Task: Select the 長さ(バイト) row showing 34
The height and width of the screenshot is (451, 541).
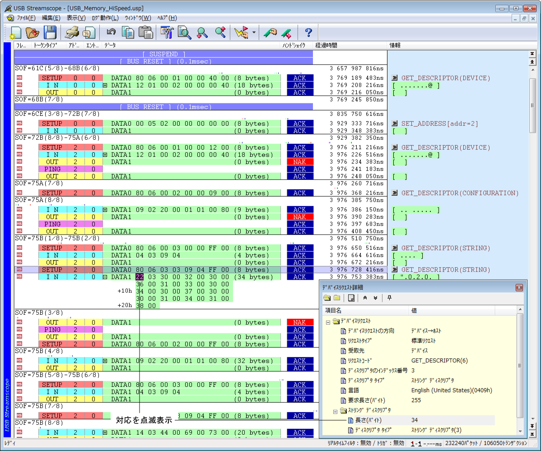Action: pyautogui.click(x=421, y=420)
